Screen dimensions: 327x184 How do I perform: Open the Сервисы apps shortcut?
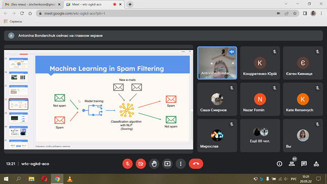click(x=13, y=22)
